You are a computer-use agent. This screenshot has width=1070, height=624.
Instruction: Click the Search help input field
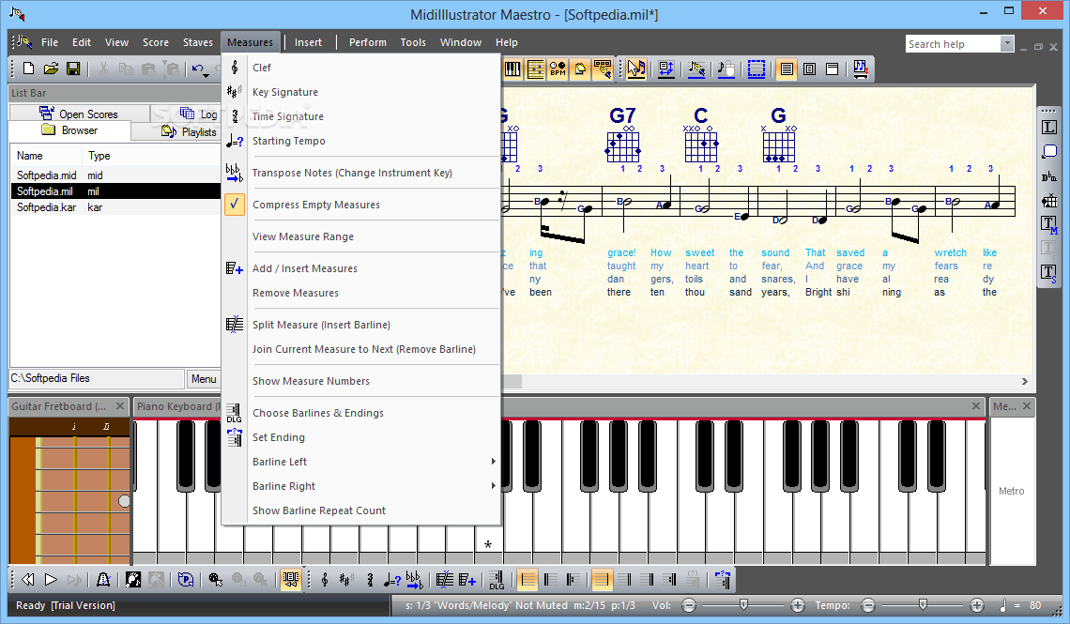(954, 44)
